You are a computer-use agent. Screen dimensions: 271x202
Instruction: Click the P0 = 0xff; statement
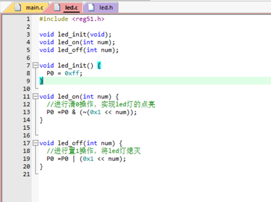65,73
